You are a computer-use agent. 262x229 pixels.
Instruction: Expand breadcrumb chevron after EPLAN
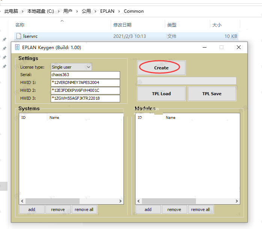coord(119,11)
